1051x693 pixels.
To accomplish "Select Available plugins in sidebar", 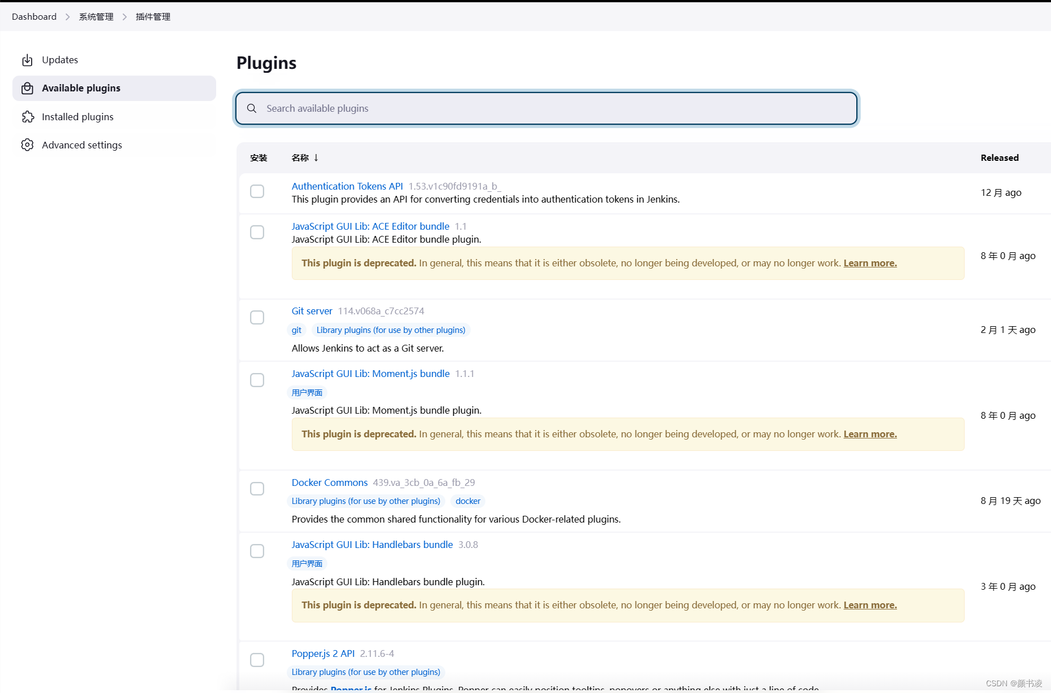I will pyautogui.click(x=114, y=88).
